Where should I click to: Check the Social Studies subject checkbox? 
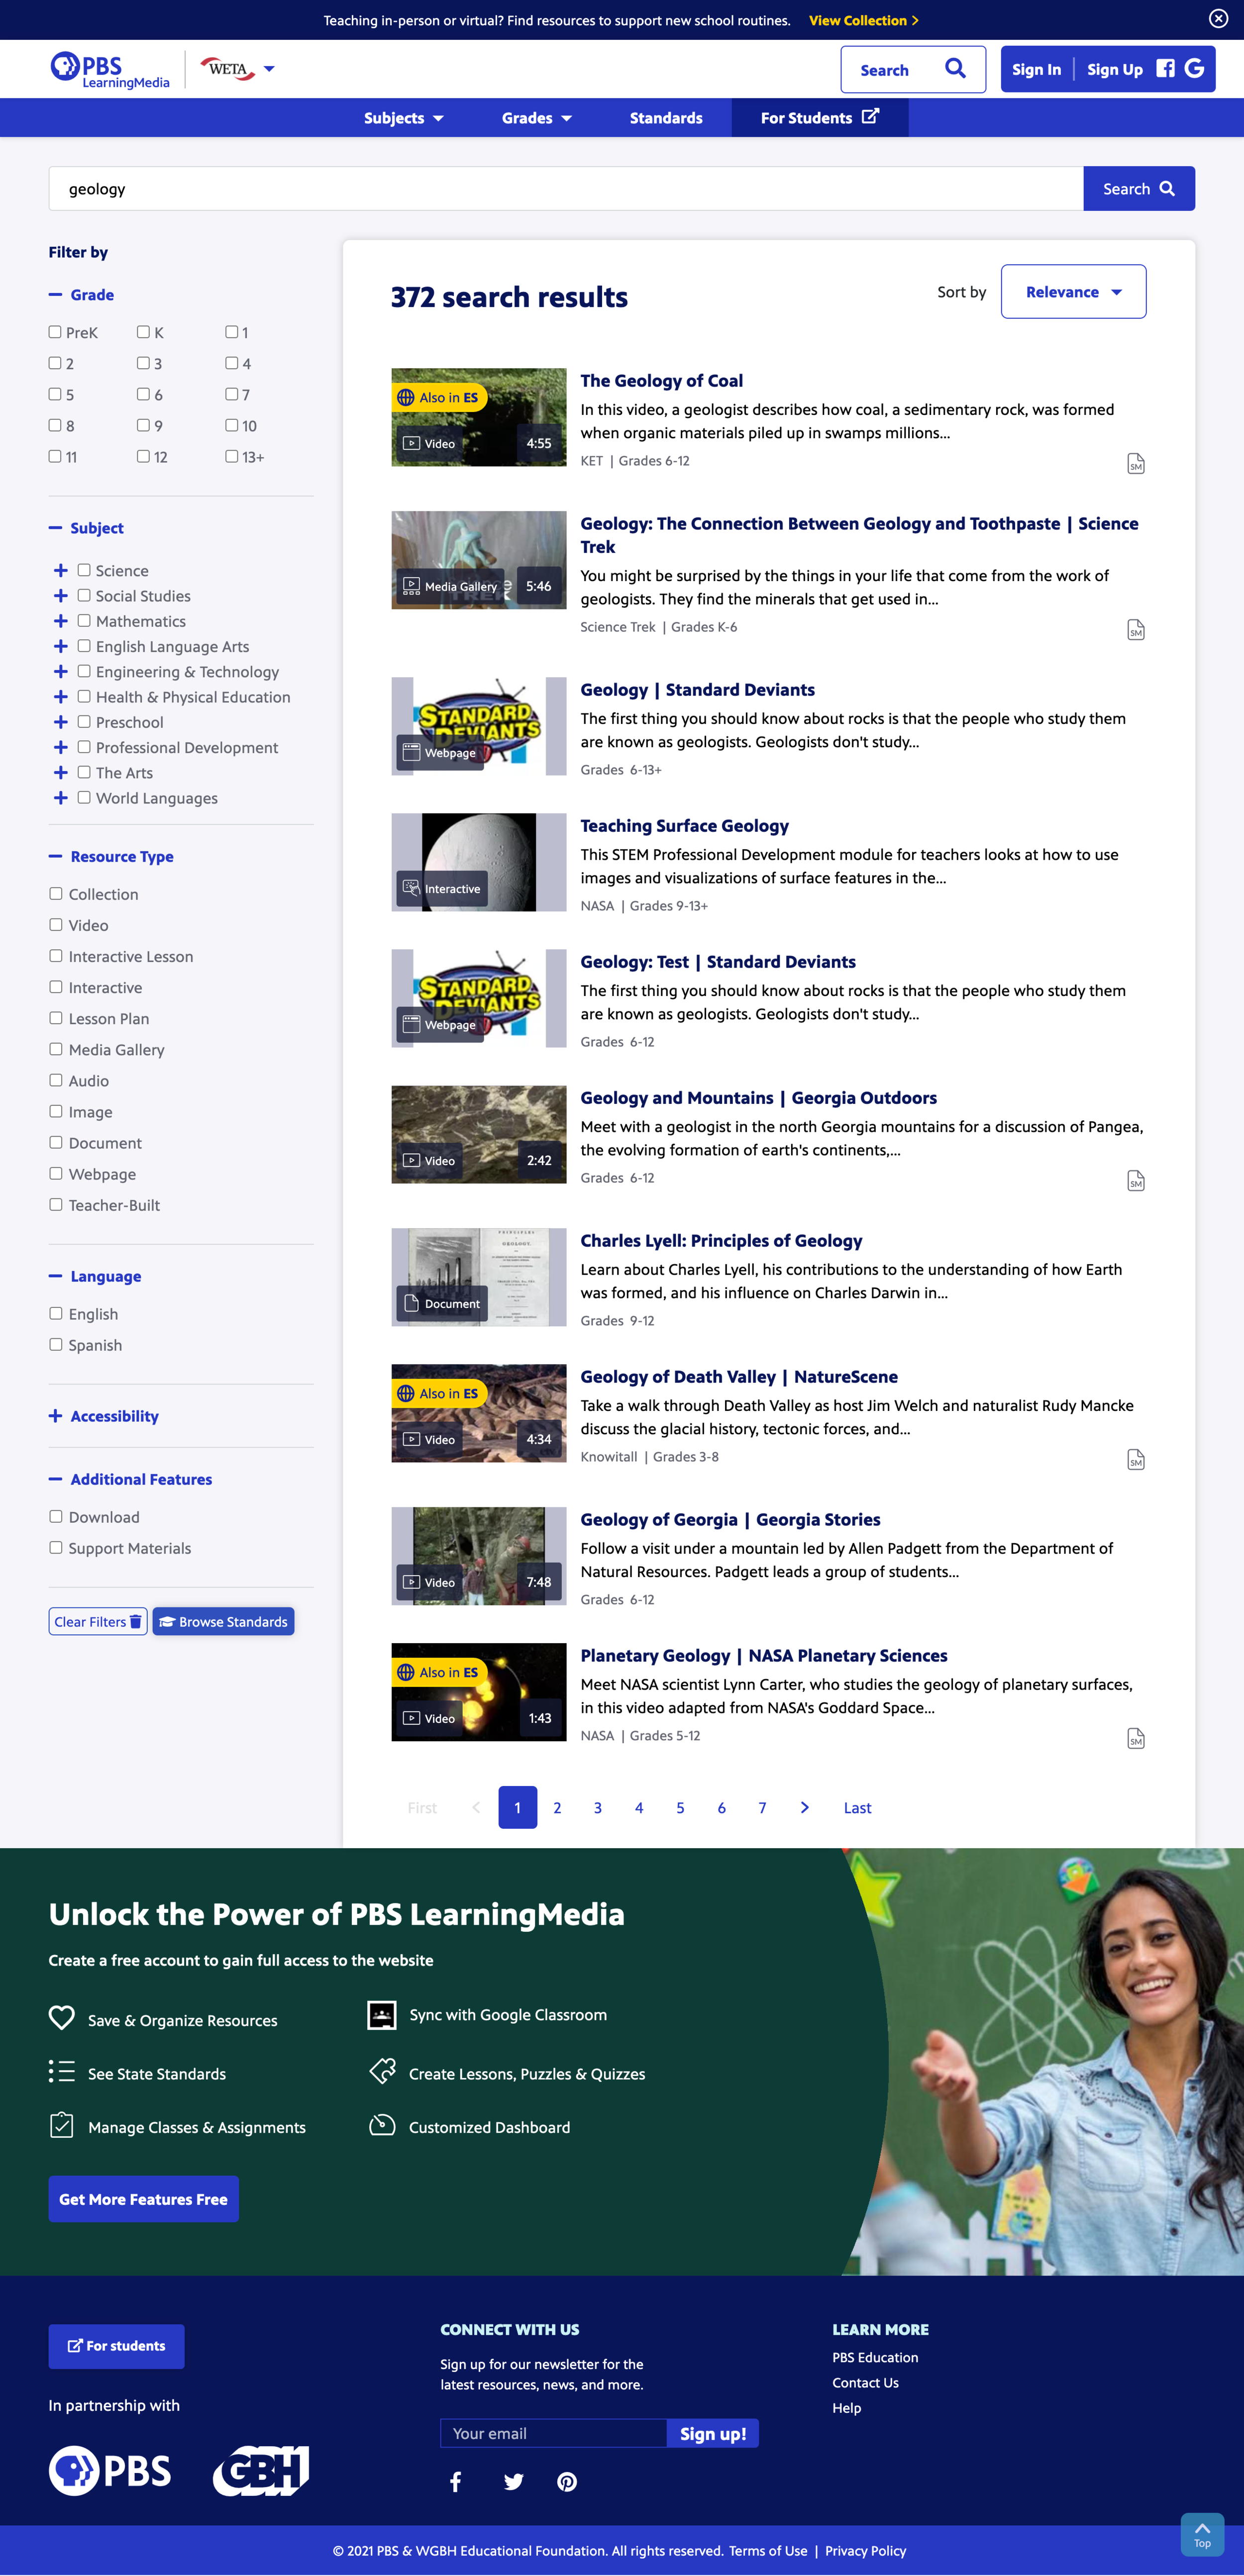pos(84,595)
